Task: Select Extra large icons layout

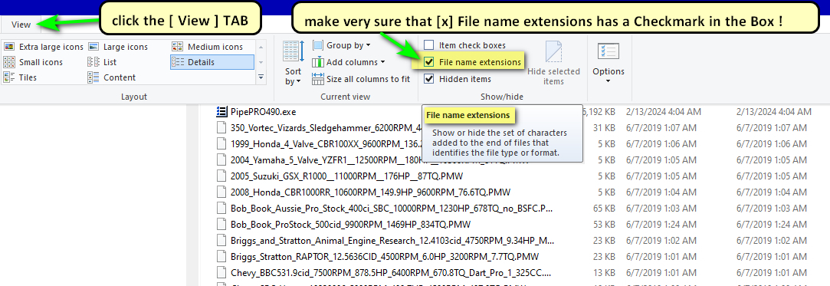Action: [x=44, y=47]
